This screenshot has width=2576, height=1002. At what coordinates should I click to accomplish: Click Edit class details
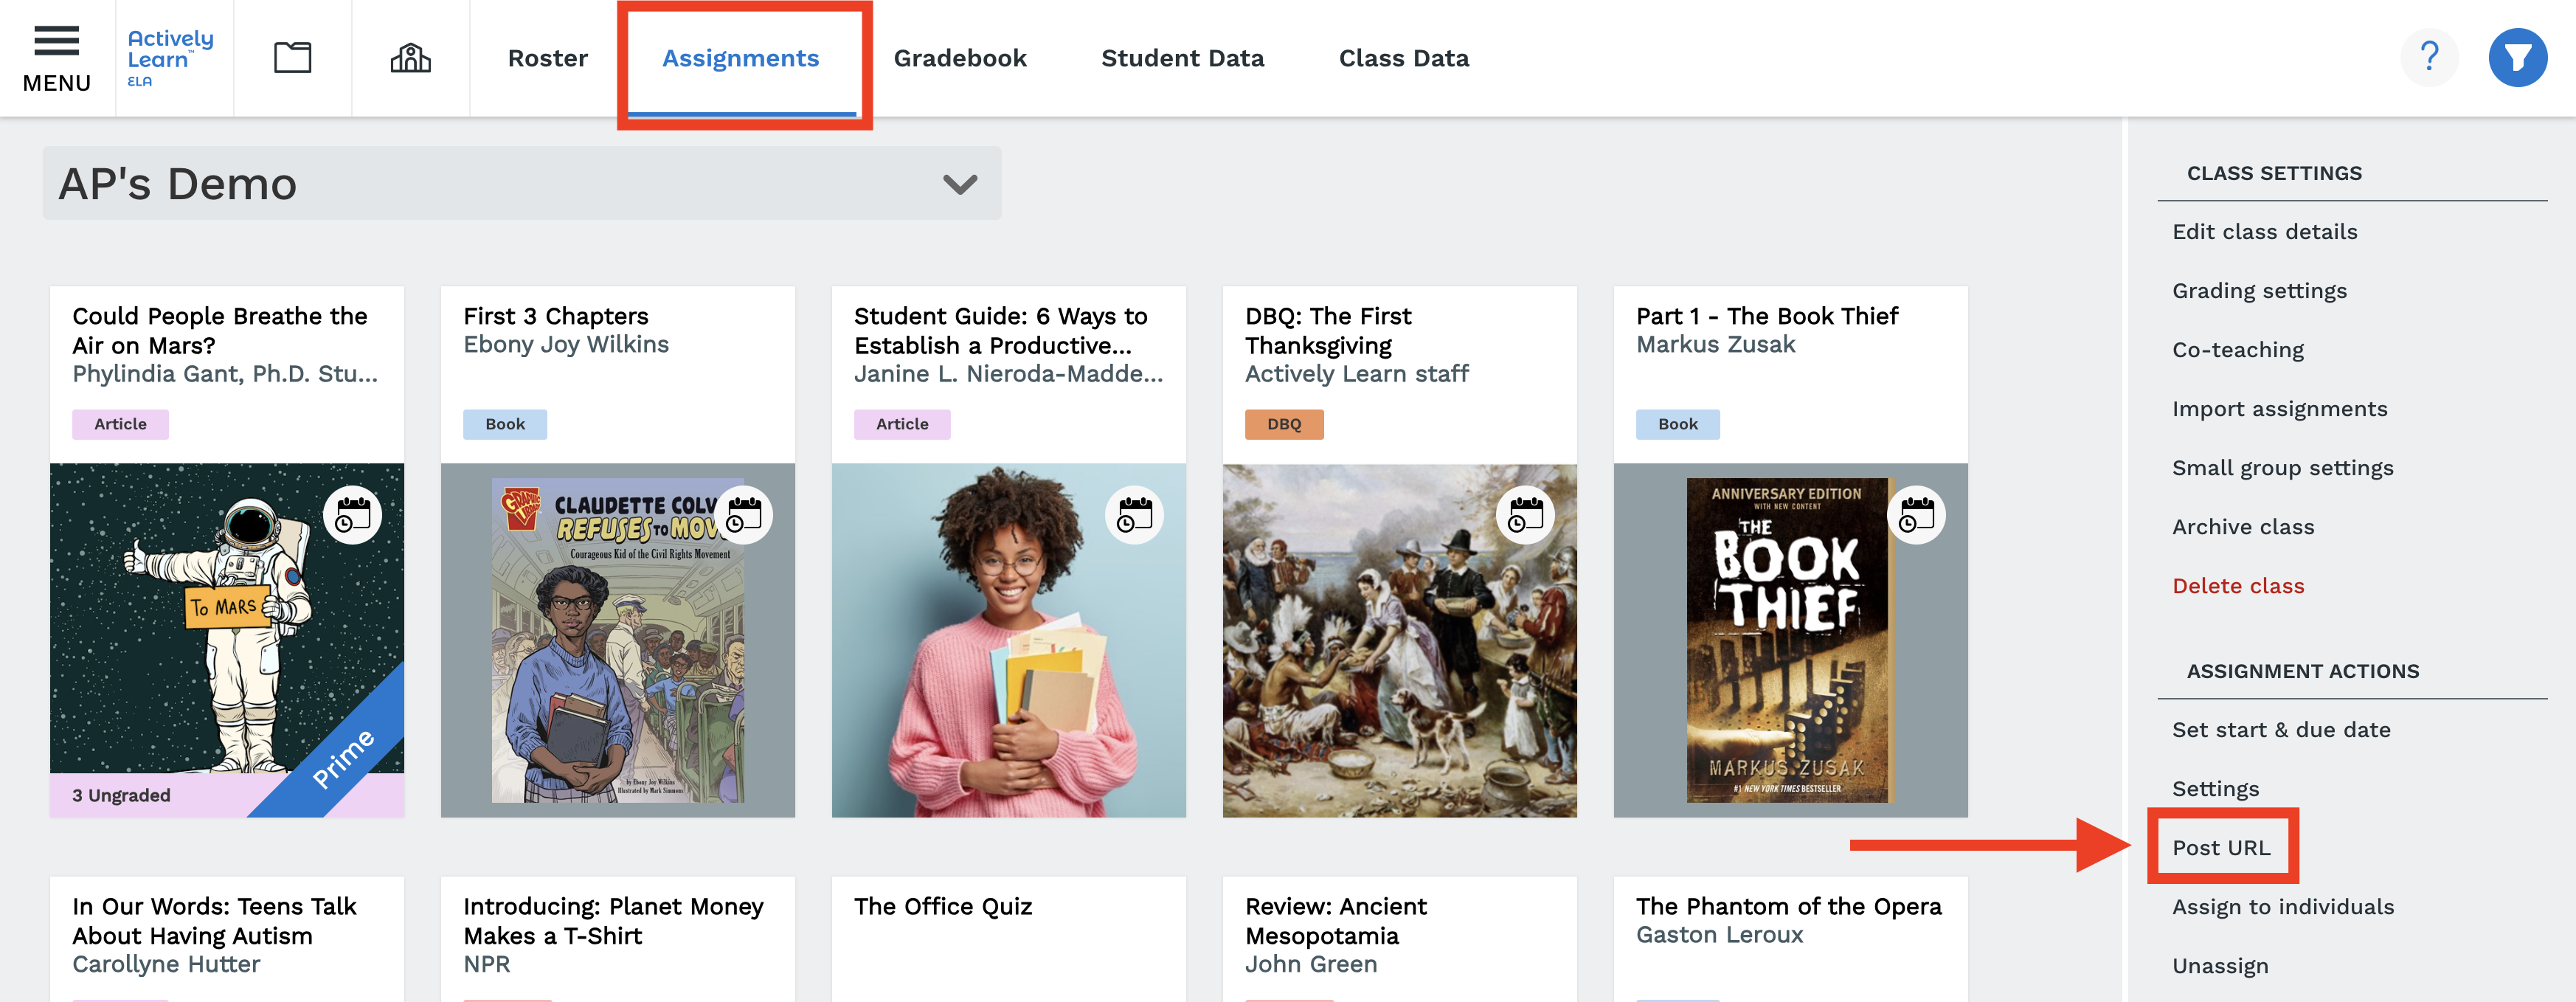pos(2264,231)
